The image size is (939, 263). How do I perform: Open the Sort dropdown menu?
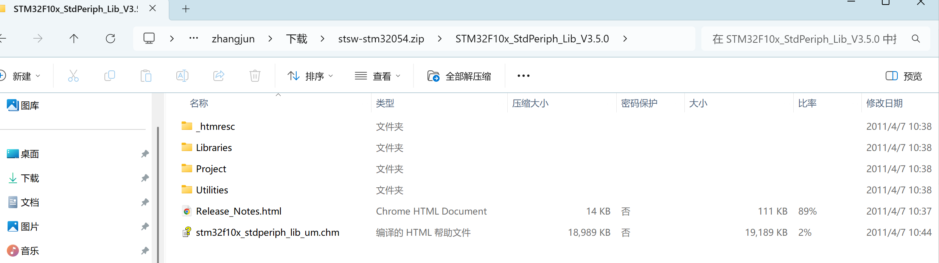(310, 76)
